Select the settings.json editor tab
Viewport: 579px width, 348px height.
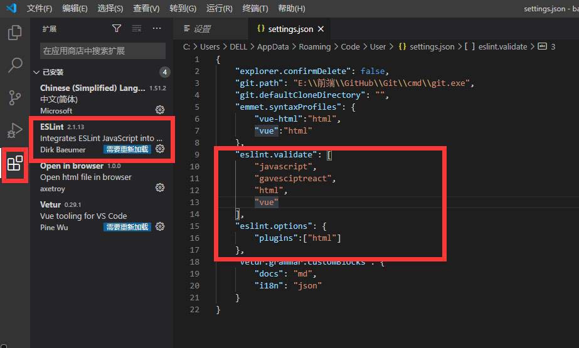pyautogui.click(x=289, y=29)
